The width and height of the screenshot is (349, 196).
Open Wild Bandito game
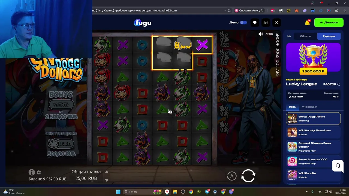(313, 175)
